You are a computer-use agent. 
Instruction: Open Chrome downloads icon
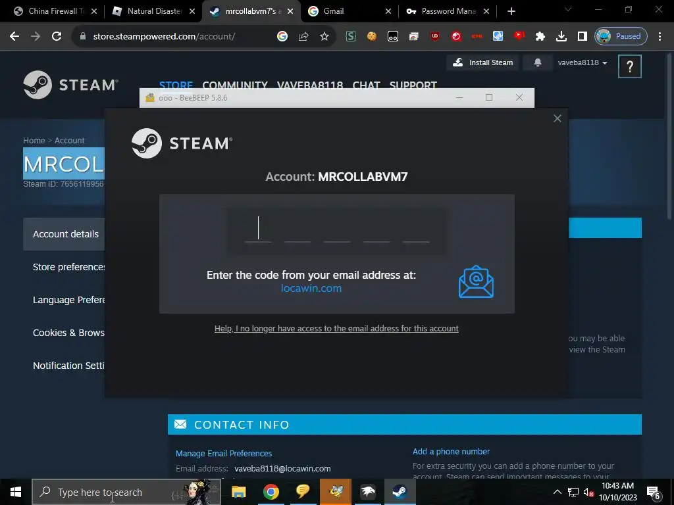(561, 37)
